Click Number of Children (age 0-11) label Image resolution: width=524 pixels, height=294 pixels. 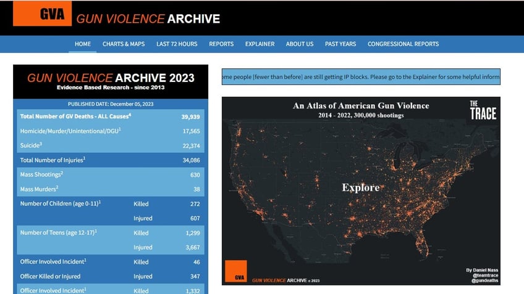(61, 203)
